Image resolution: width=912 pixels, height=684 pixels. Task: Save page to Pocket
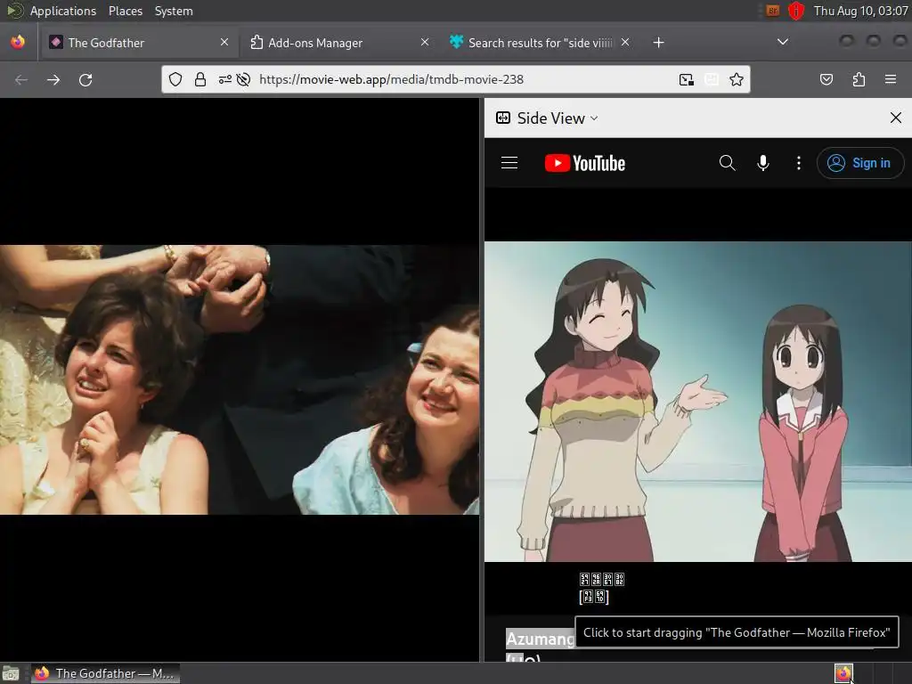pos(826,79)
